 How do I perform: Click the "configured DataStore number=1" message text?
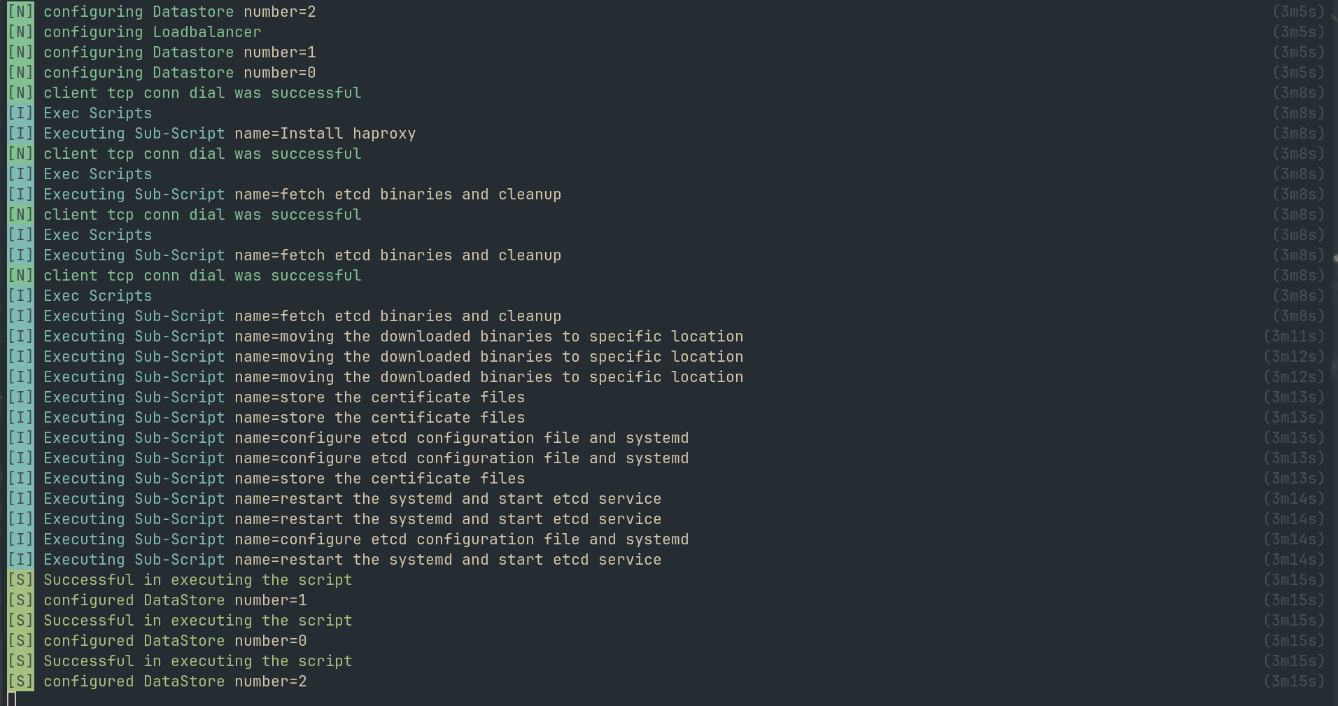(175, 600)
